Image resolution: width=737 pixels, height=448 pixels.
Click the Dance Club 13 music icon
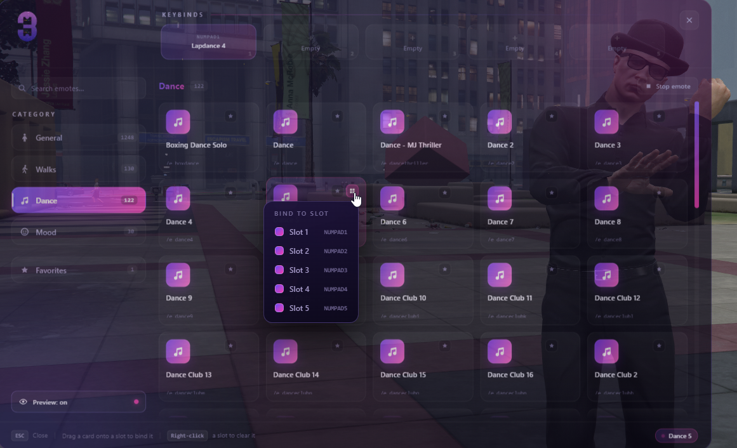[x=178, y=351]
